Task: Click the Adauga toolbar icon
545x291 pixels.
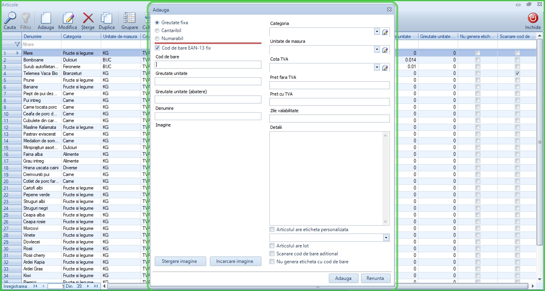Action: [x=46, y=20]
